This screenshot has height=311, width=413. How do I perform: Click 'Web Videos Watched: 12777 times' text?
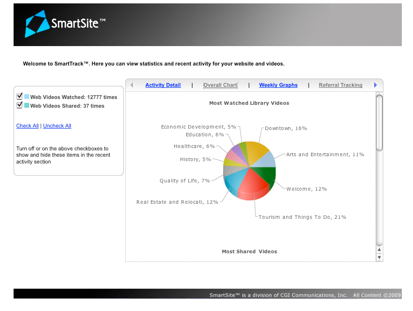pos(74,97)
